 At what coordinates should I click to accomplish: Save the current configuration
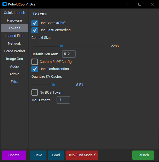pos(38,155)
